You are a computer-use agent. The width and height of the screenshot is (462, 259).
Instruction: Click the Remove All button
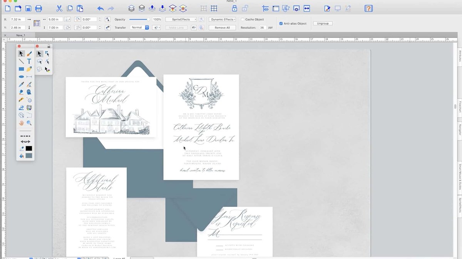(222, 28)
